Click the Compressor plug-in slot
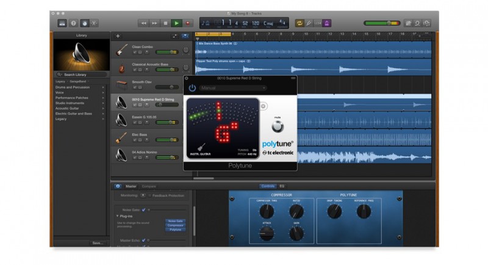Viewport: 488px width, 265px height. point(175,225)
